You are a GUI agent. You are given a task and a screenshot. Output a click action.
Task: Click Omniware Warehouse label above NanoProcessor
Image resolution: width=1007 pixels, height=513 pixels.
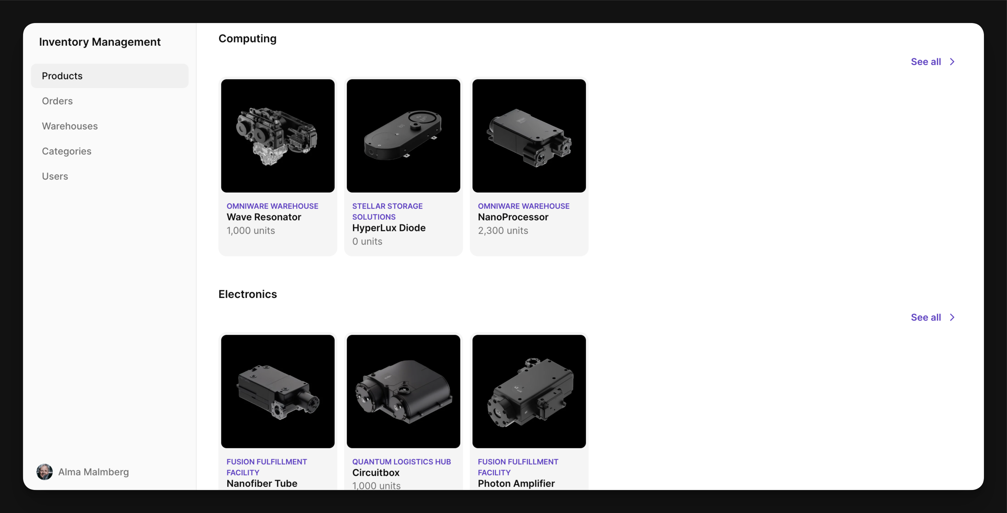pos(524,206)
